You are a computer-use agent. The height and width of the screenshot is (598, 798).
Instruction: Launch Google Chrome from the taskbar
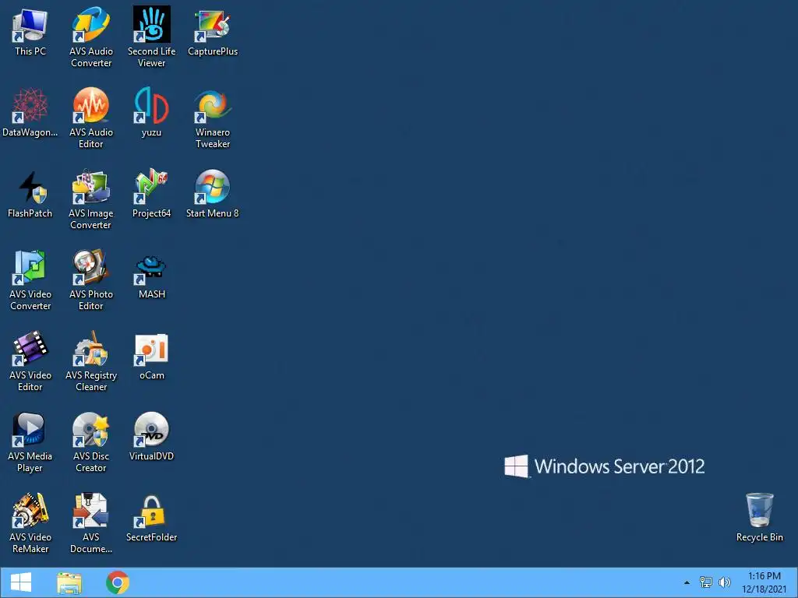(118, 582)
